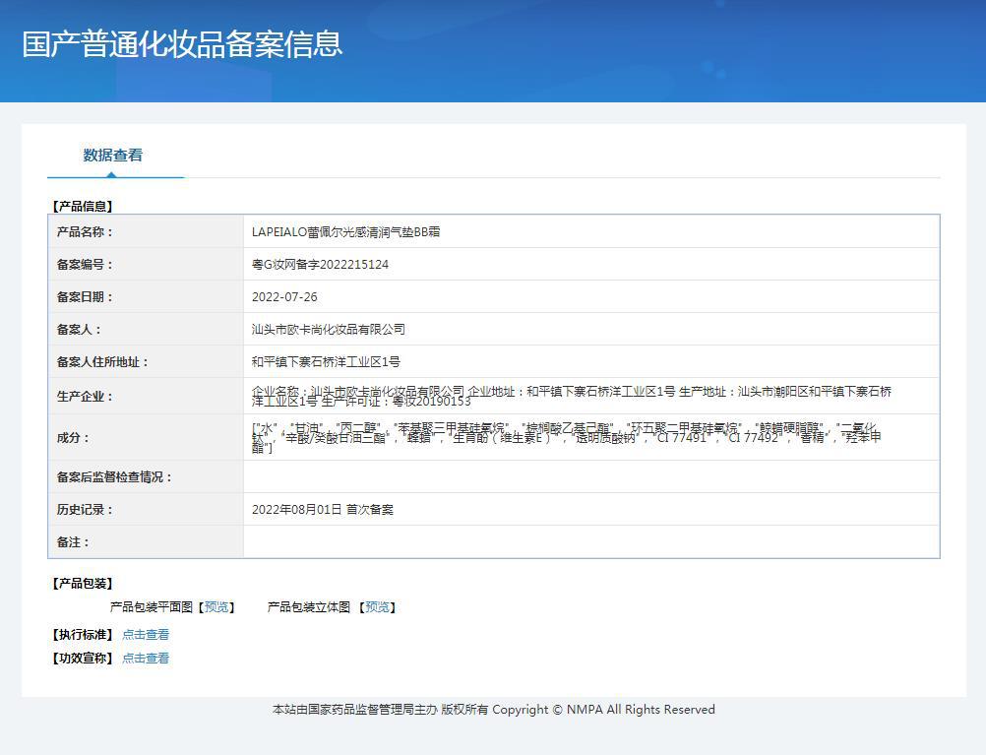Image resolution: width=986 pixels, height=755 pixels.
Task: Open the 数据查看 tab
Action: 113,156
